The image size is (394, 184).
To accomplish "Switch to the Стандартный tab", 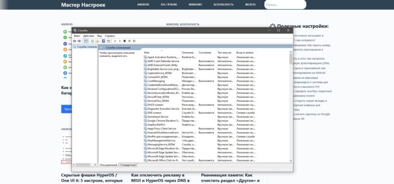I will (128, 165).
